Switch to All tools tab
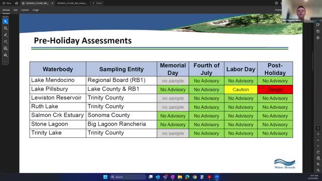The image size is (322, 181). [x=6, y=10]
